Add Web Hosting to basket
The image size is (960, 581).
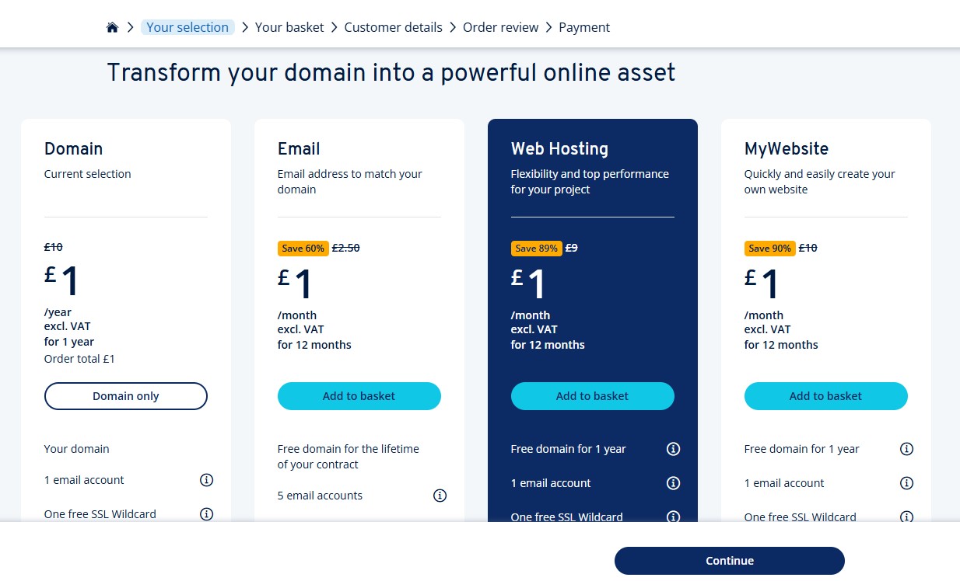[x=592, y=396]
